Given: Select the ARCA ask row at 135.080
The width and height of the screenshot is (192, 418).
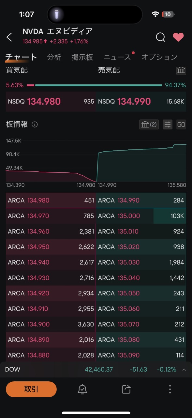Looking at the screenshot, I should coord(141,340).
